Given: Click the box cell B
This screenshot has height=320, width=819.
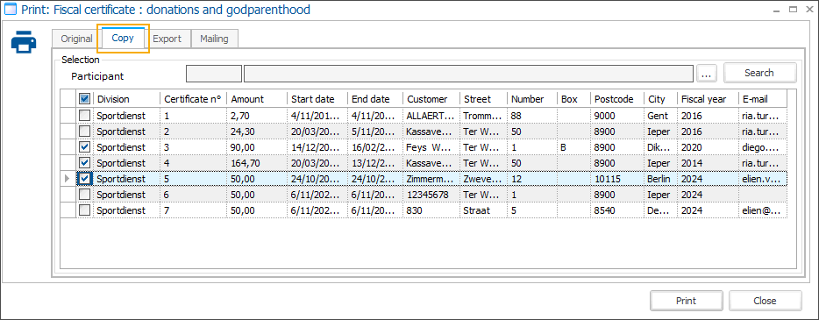Looking at the screenshot, I should click(573, 147).
